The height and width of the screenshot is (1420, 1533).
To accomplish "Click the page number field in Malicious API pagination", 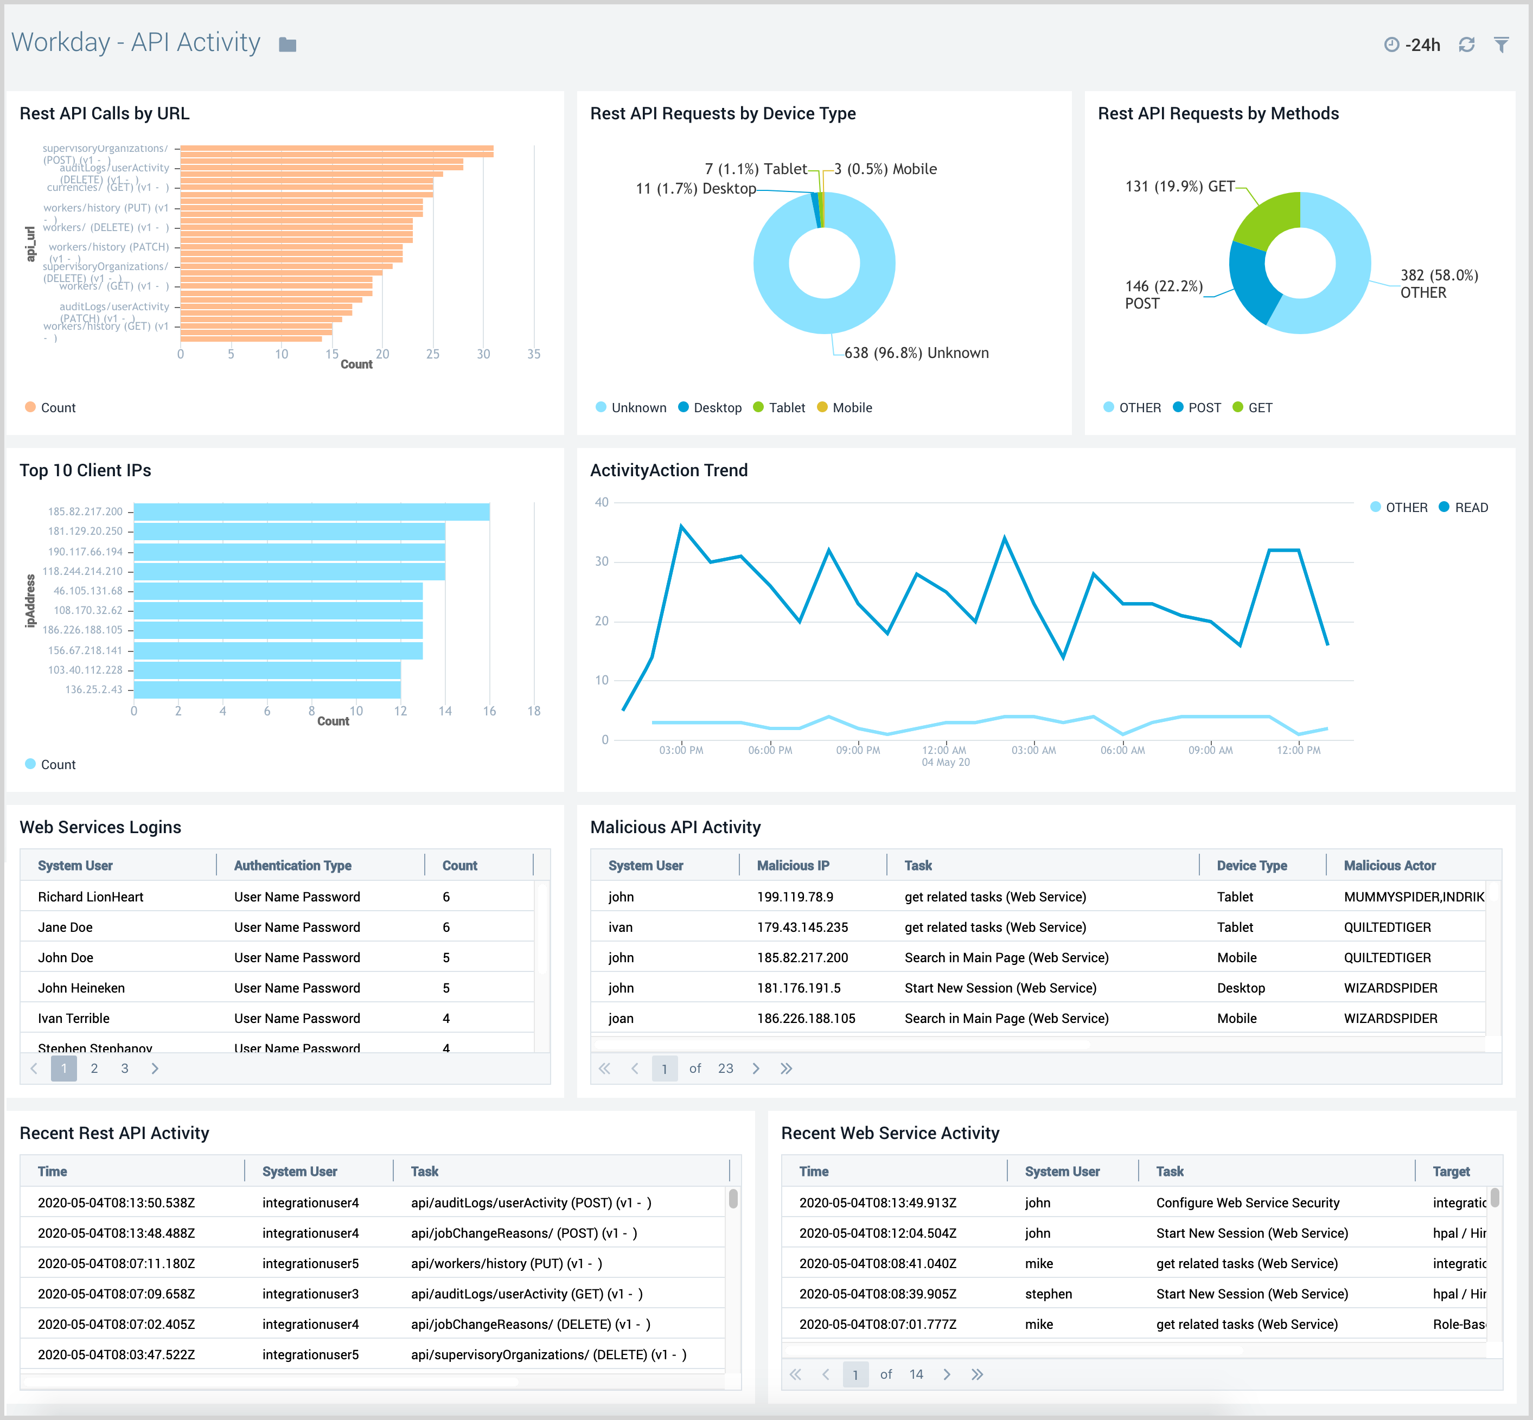I will tap(665, 1068).
